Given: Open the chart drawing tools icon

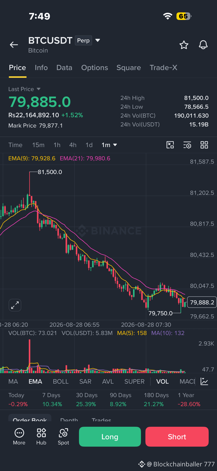Looking at the screenshot, I should 170,145.
